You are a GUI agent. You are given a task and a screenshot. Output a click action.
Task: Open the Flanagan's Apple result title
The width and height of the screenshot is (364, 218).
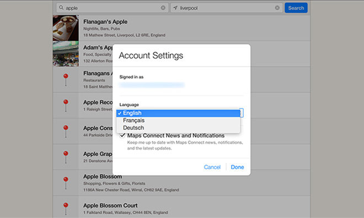click(x=105, y=22)
